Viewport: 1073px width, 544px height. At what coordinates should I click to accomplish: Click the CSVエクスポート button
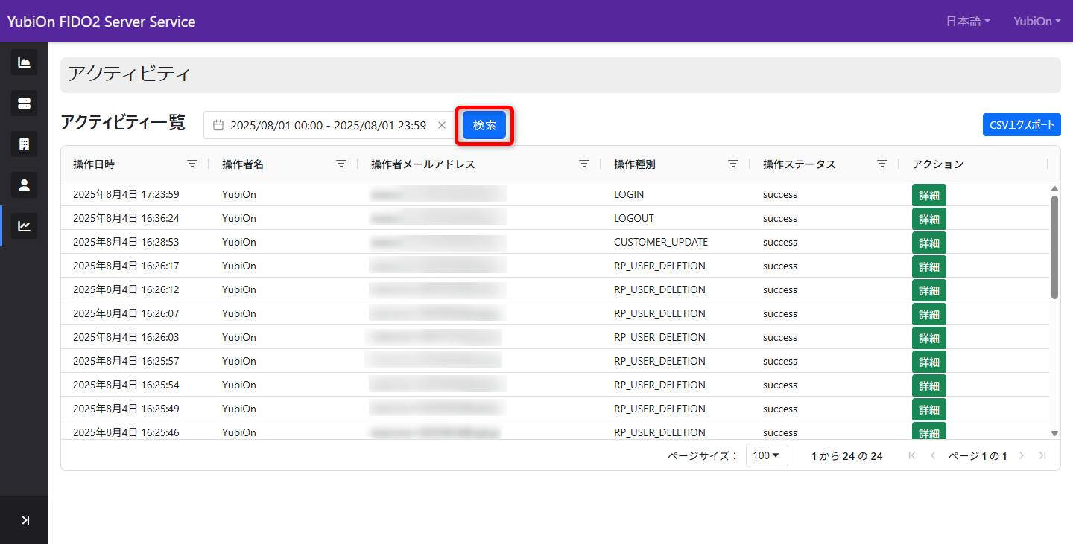click(x=1022, y=125)
